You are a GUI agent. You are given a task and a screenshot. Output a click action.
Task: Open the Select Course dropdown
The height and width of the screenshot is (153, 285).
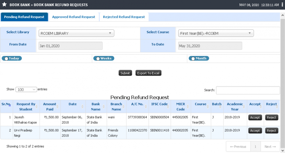pyautogui.click(x=216, y=33)
